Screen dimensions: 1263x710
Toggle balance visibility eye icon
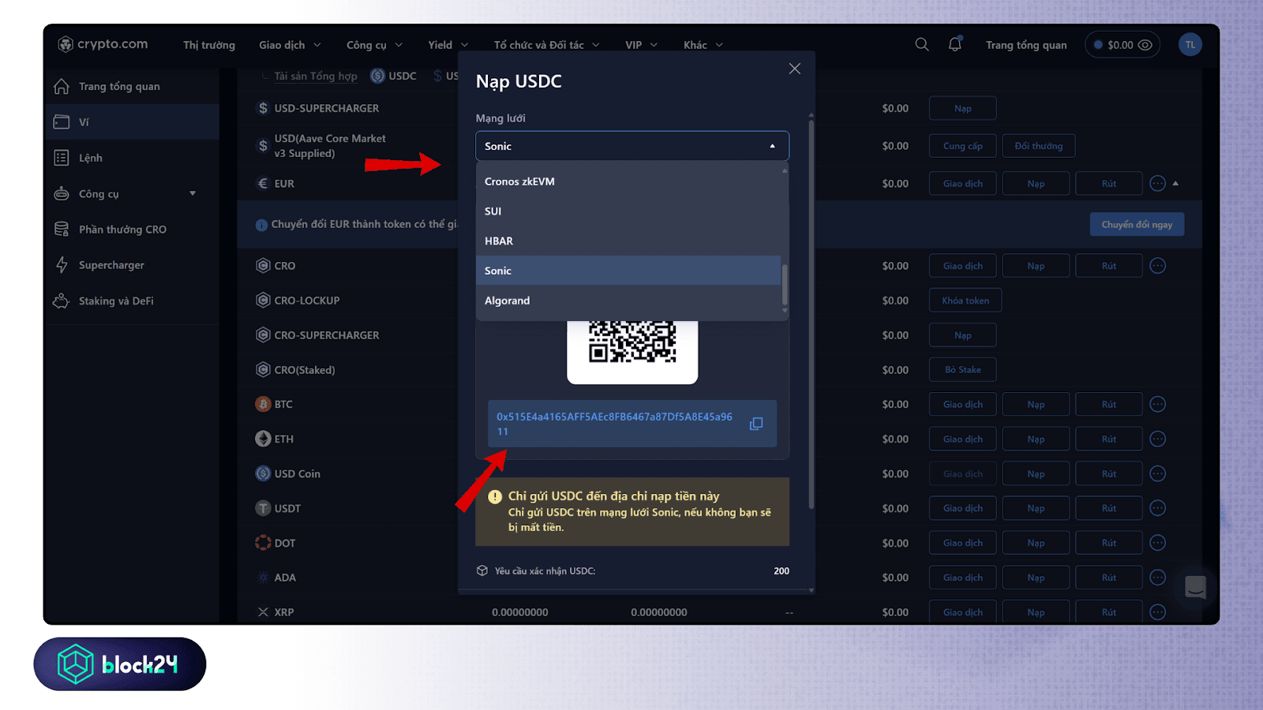pos(1145,45)
